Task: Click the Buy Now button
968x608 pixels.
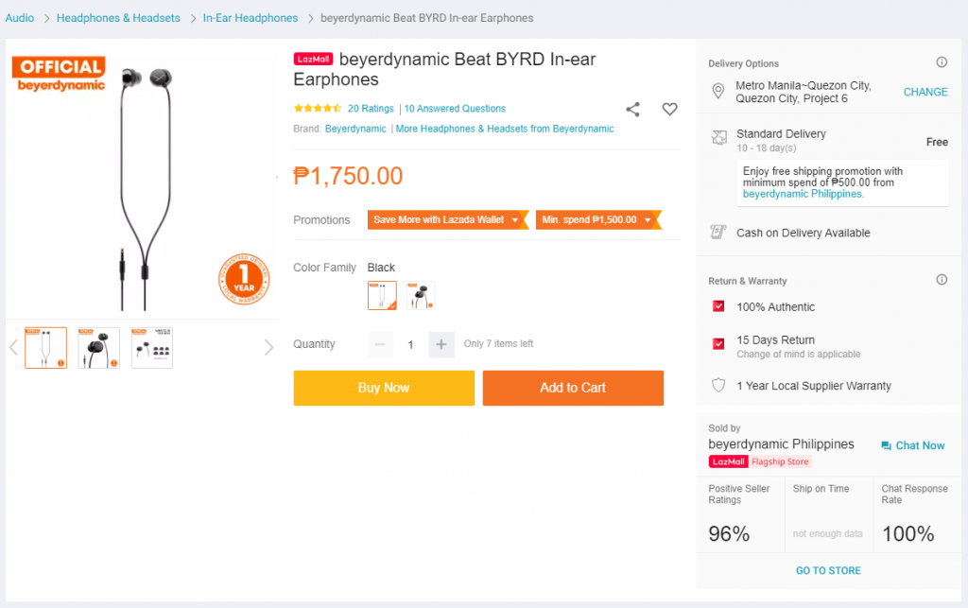Action: pyautogui.click(x=384, y=388)
